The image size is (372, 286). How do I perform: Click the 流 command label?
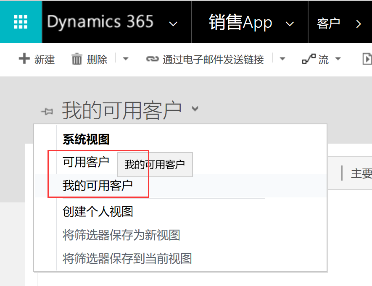pyautogui.click(x=323, y=60)
